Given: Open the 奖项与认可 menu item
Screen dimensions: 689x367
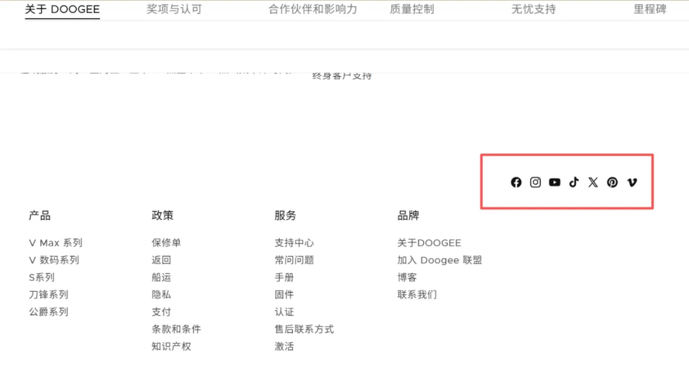Looking at the screenshot, I should pos(173,10).
